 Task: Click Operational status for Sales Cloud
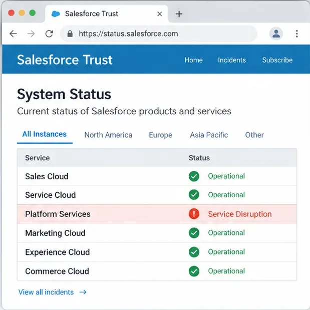tap(226, 176)
